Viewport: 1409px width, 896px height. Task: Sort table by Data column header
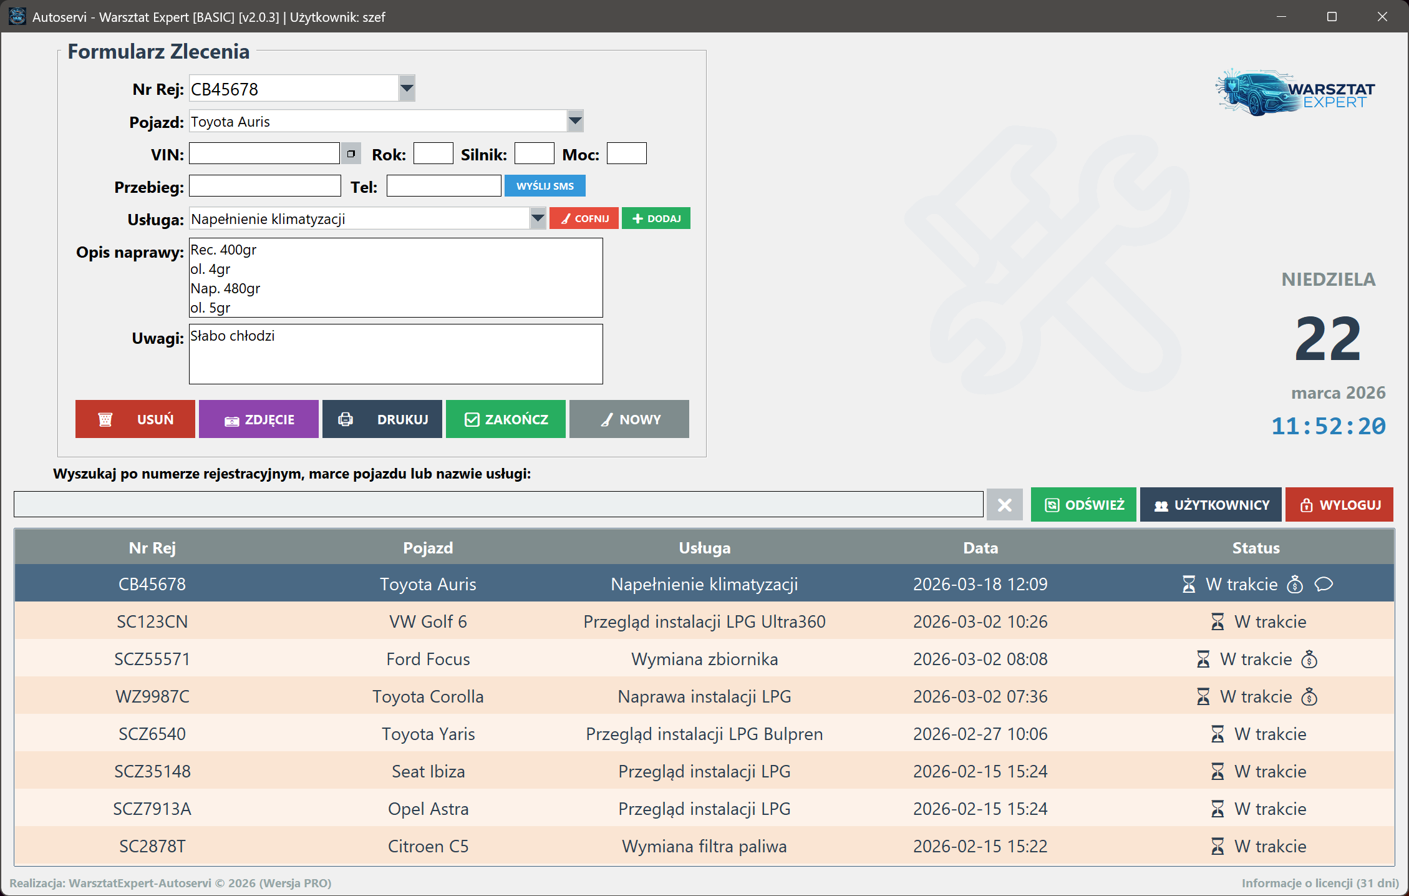point(980,548)
